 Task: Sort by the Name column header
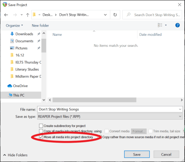point(57,35)
